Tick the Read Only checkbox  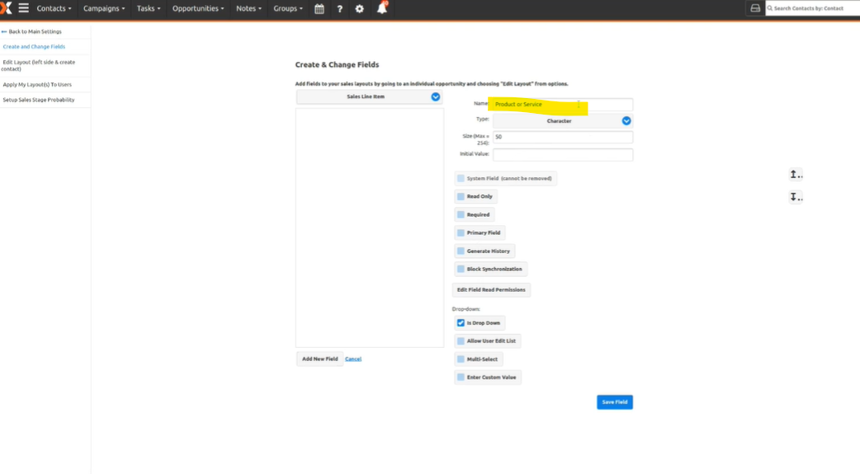click(461, 196)
